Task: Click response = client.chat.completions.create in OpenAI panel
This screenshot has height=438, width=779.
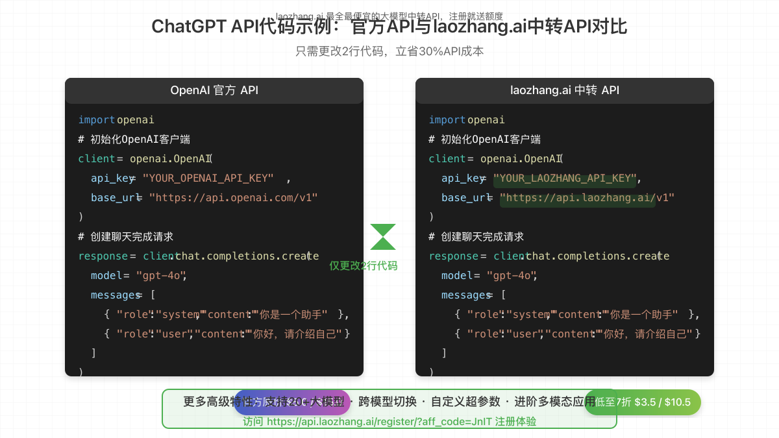Action: (x=199, y=256)
